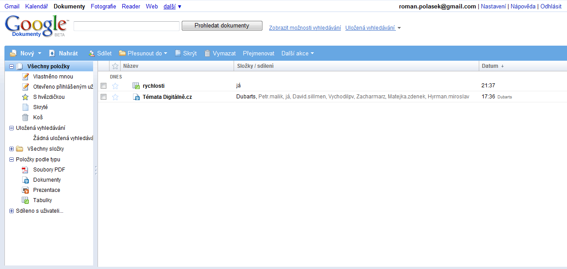The height and width of the screenshot is (269, 567).
Task: Collapse the Položky podle typu section
Action: click(12, 160)
